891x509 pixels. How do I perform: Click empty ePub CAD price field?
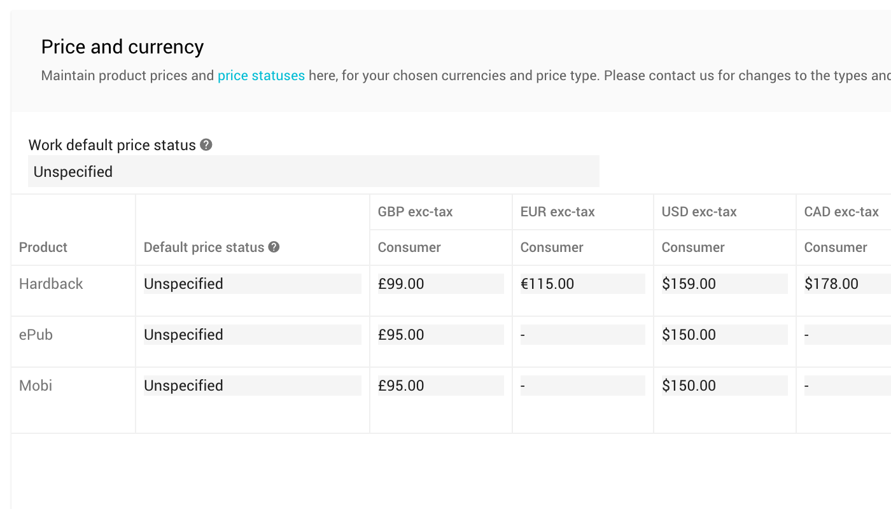[x=846, y=335]
